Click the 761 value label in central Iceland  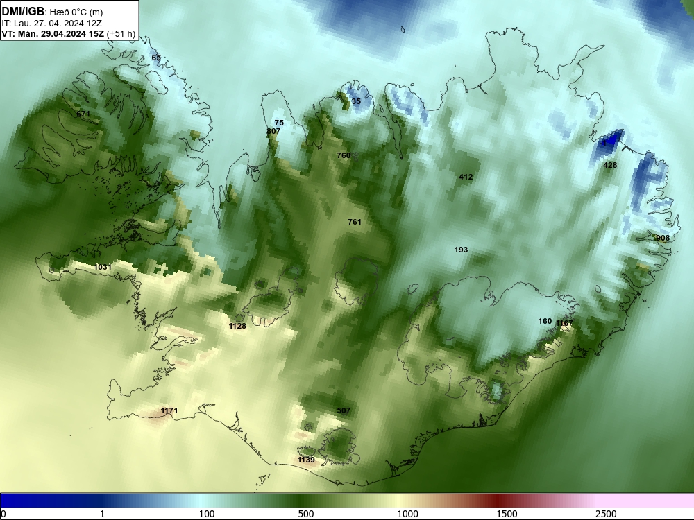(x=355, y=222)
